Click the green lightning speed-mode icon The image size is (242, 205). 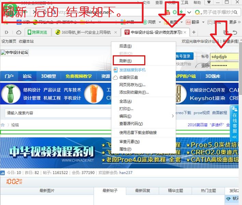181,12
